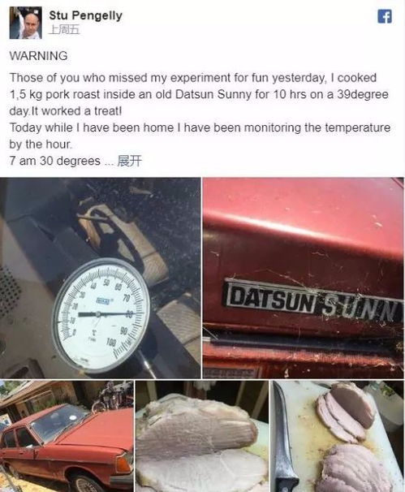
Task: Open Stu Pengelly's profile picture
Action: click(25, 23)
